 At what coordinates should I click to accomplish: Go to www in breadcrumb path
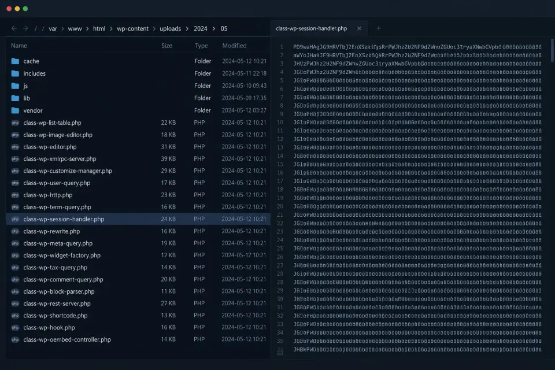(x=75, y=29)
